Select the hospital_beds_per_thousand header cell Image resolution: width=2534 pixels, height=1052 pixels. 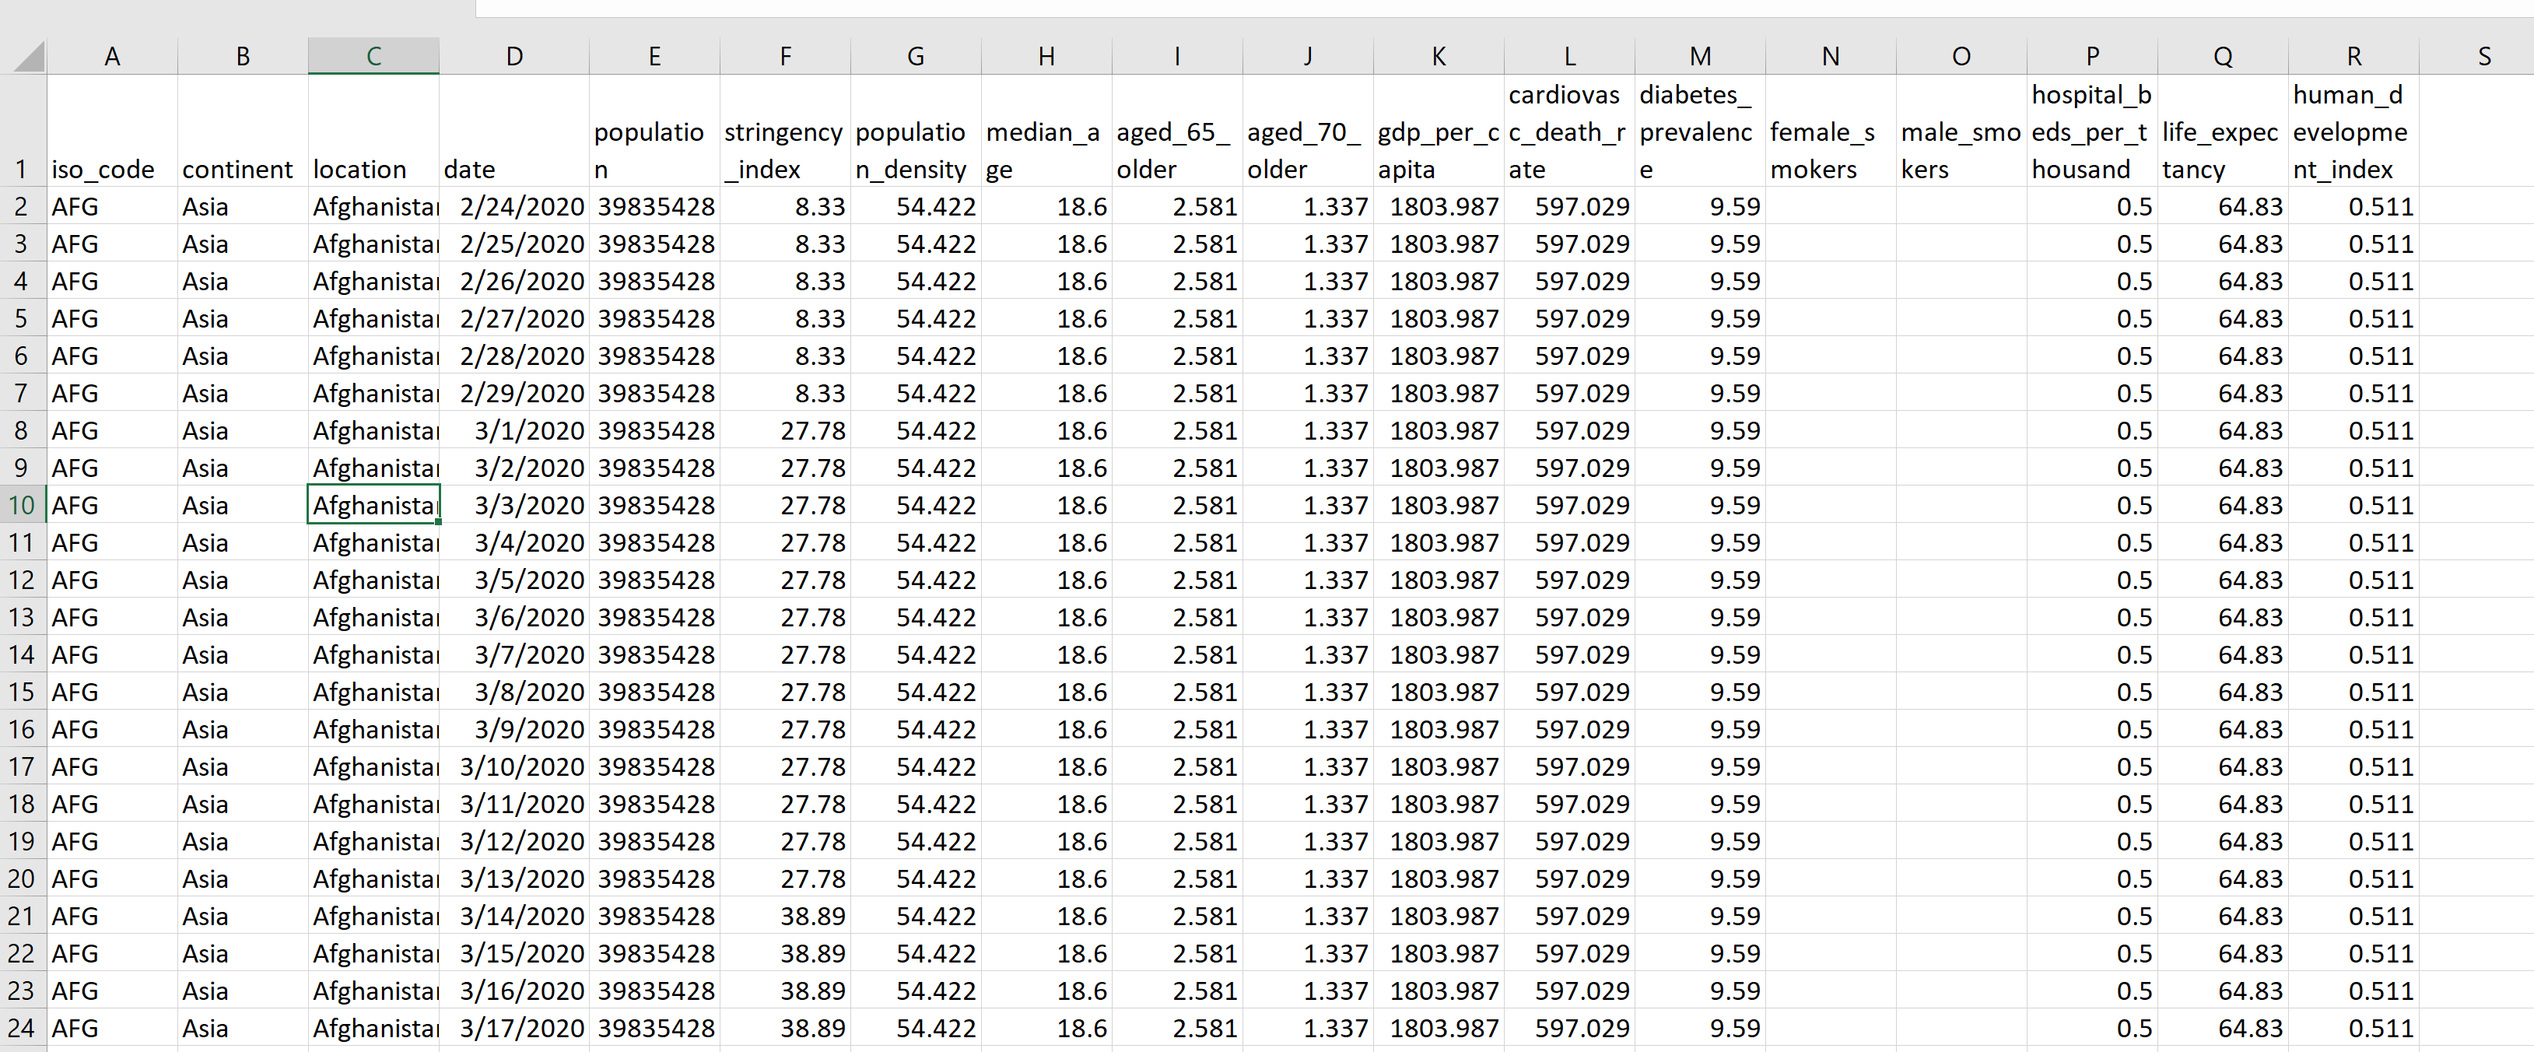click(2091, 131)
